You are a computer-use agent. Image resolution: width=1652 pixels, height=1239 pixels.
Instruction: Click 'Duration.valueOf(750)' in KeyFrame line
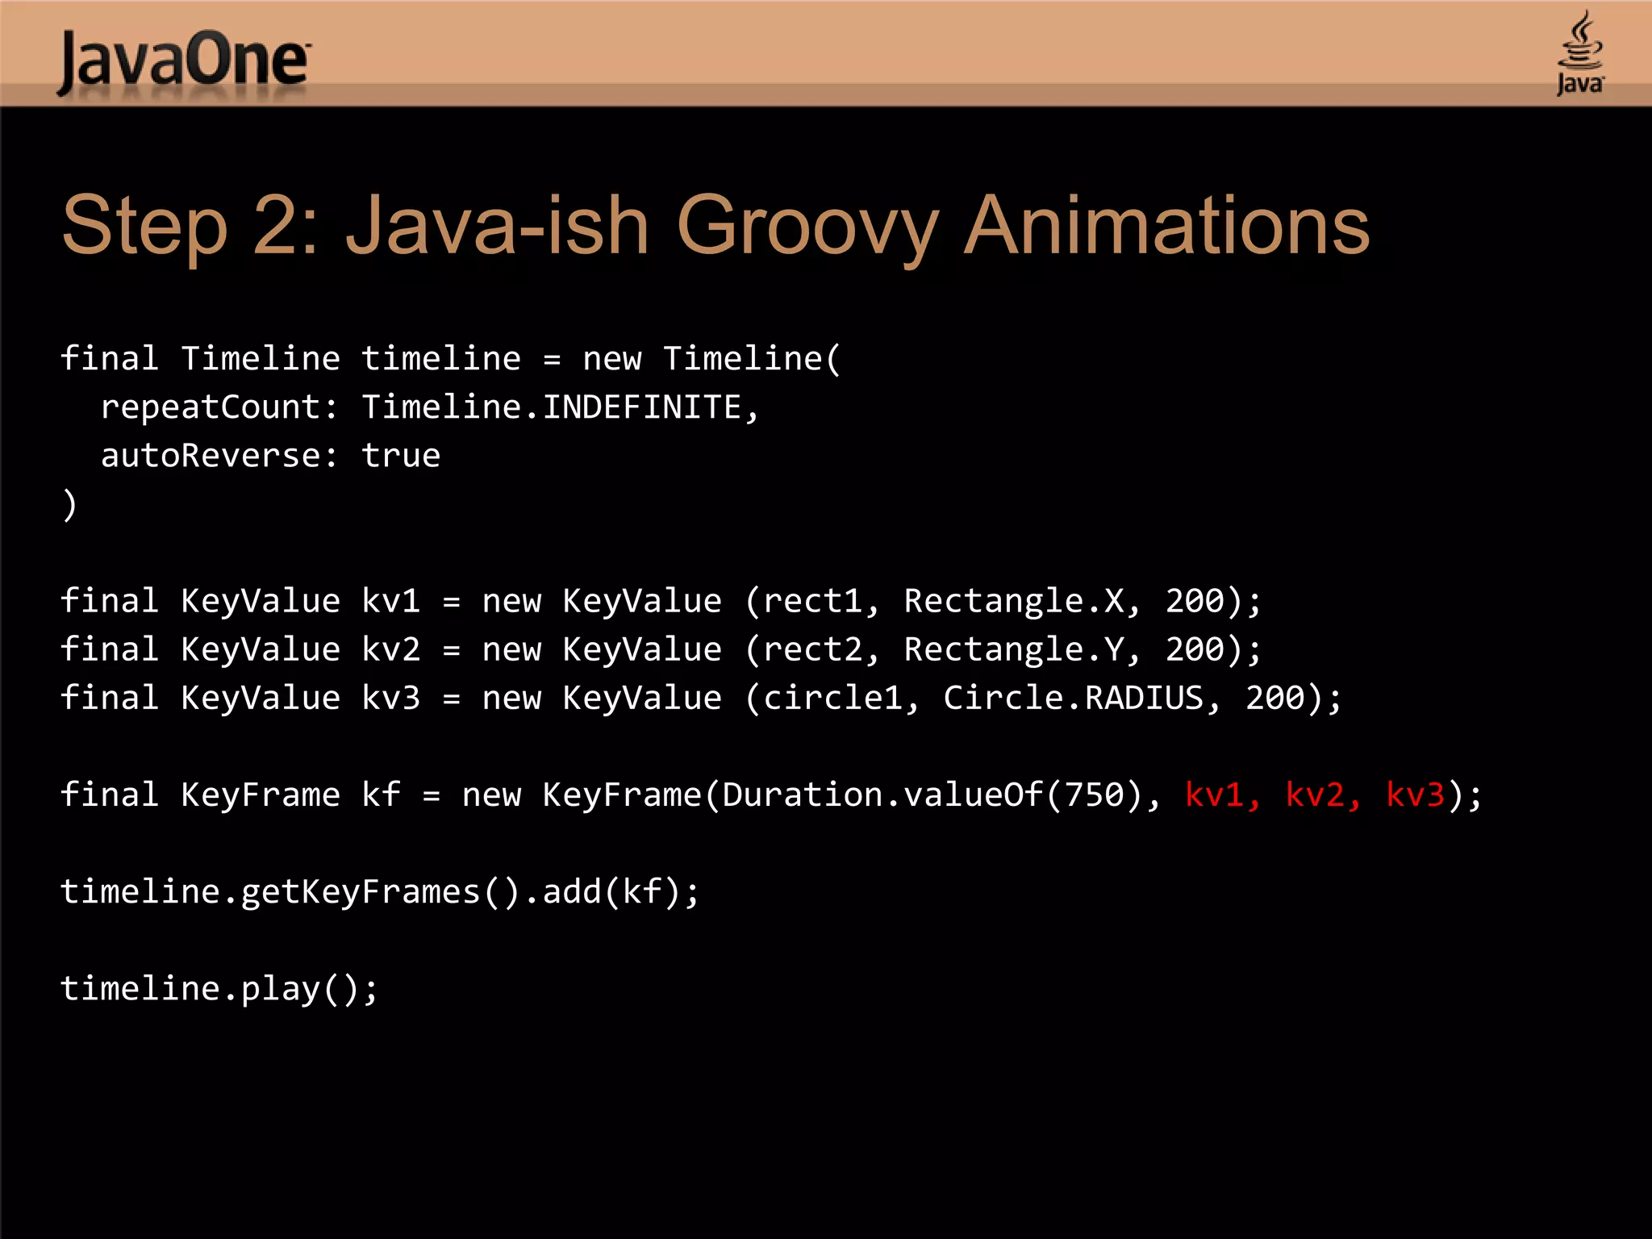pos(932,795)
